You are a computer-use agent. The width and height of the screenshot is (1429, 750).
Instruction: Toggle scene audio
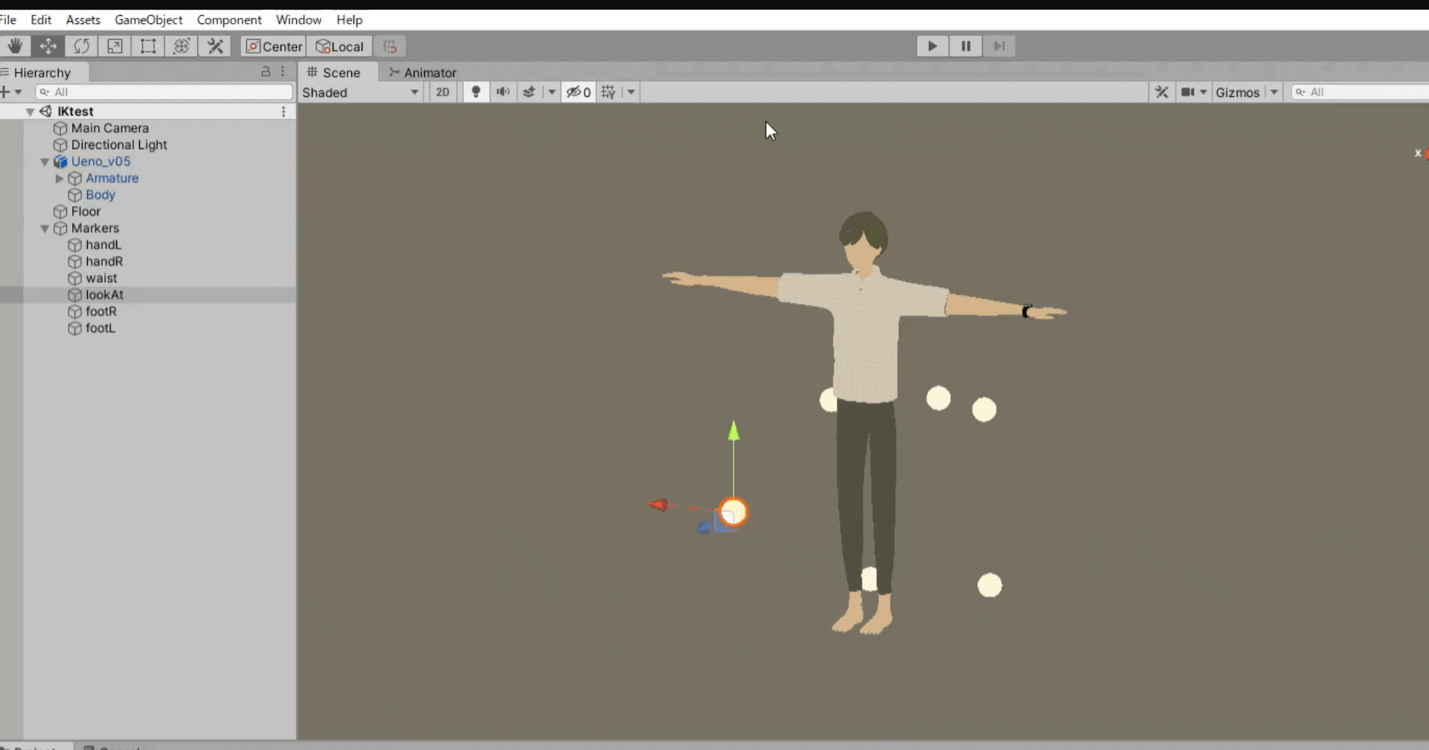(x=503, y=92)
